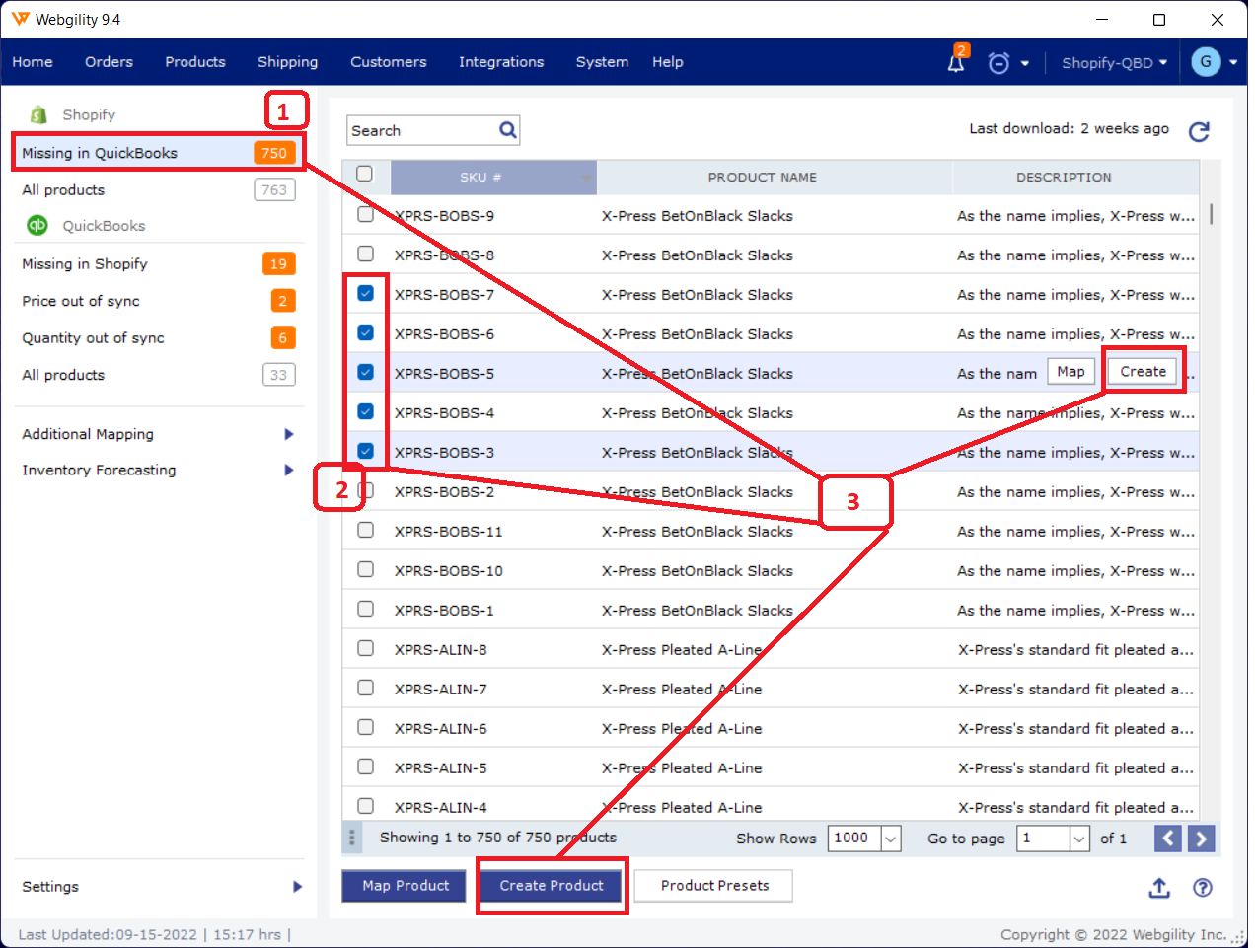Open the Integrations menu
This screenshot has width=1255, height=948.
(501, 62)
